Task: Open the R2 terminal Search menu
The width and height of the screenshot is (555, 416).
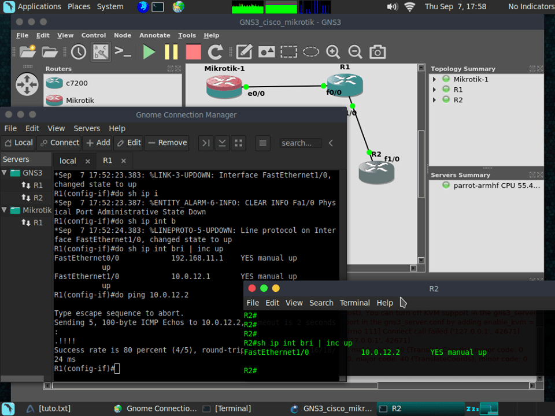Action: click(321, 303)
